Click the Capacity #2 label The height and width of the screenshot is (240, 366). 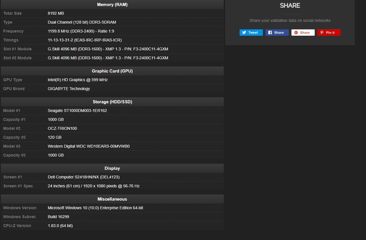coord(14,137)
